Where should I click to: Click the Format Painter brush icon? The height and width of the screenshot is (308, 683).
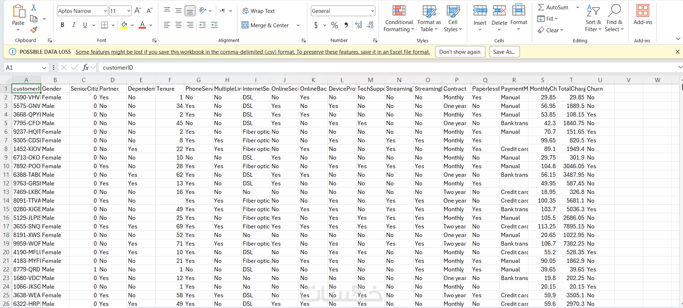[x=34, y=30]
